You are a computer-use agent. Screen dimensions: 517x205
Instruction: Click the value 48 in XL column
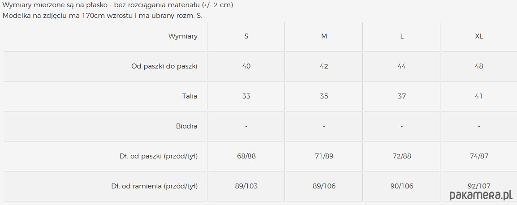tap(479, 66)
